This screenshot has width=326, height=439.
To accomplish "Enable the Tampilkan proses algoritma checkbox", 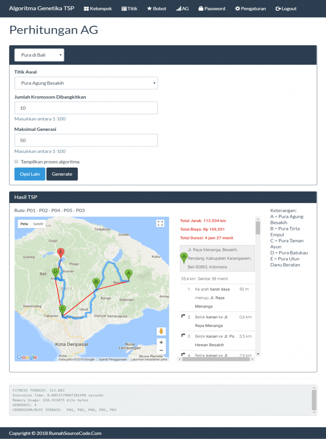I will (16, 162).
